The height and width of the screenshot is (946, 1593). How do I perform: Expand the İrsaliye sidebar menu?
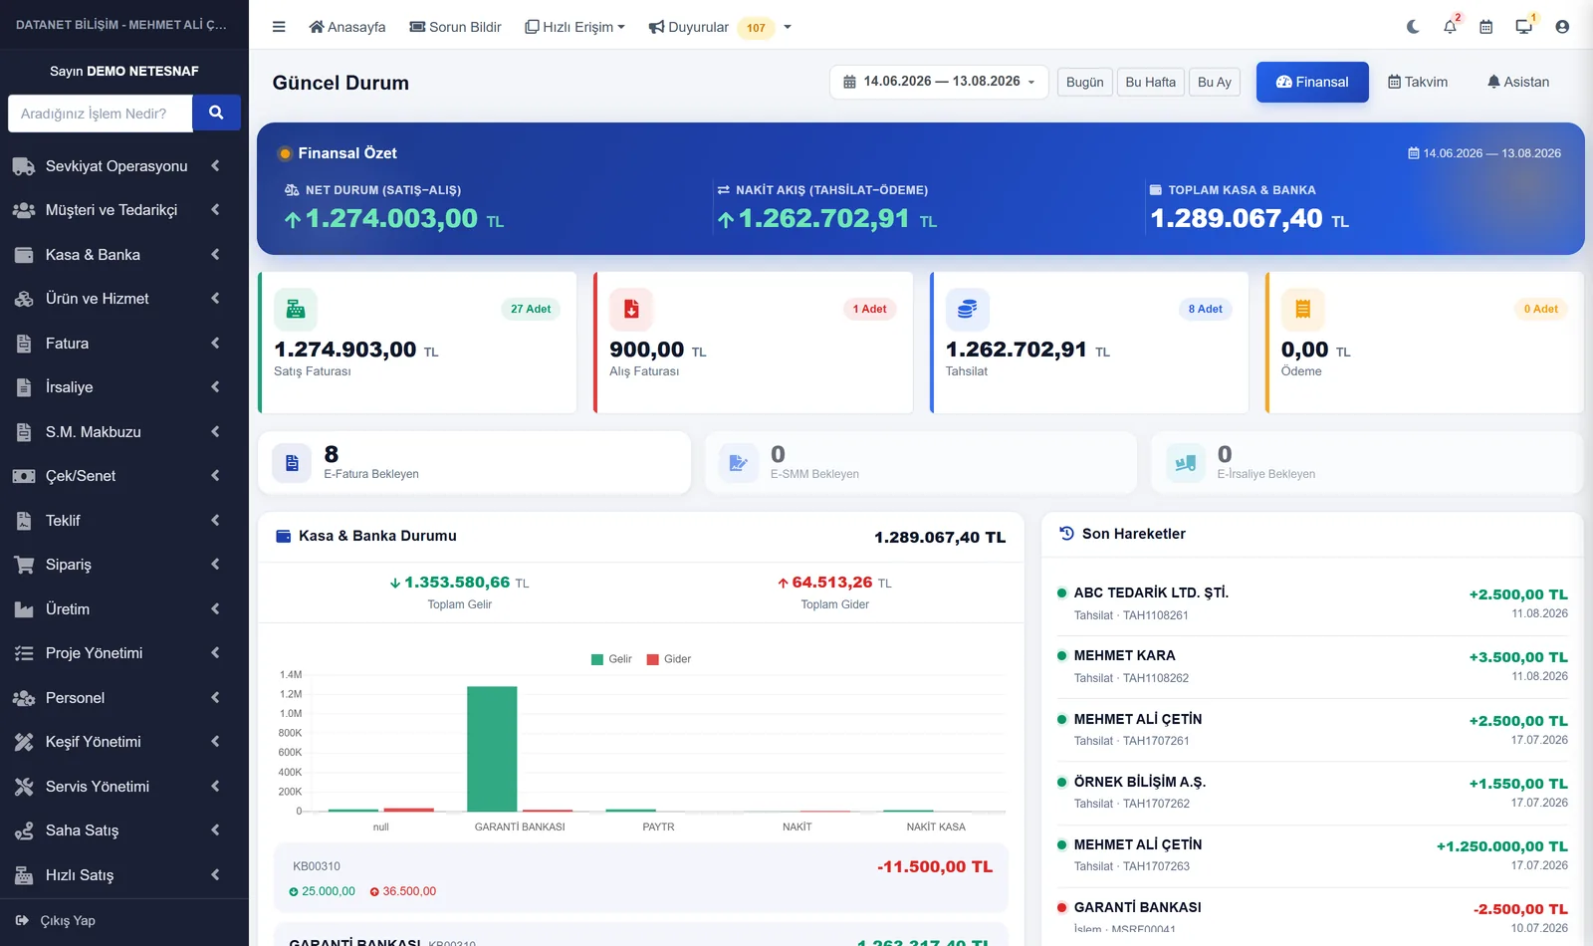(124, 387)
